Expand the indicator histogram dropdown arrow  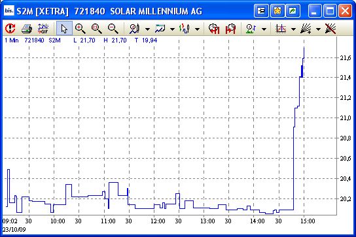point(294,29)
